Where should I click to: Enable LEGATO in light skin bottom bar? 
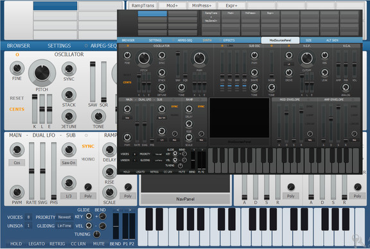pos(37,244)
